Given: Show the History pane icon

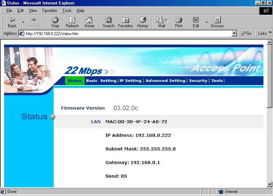Looking at the screenshot, I should point(143,22).
